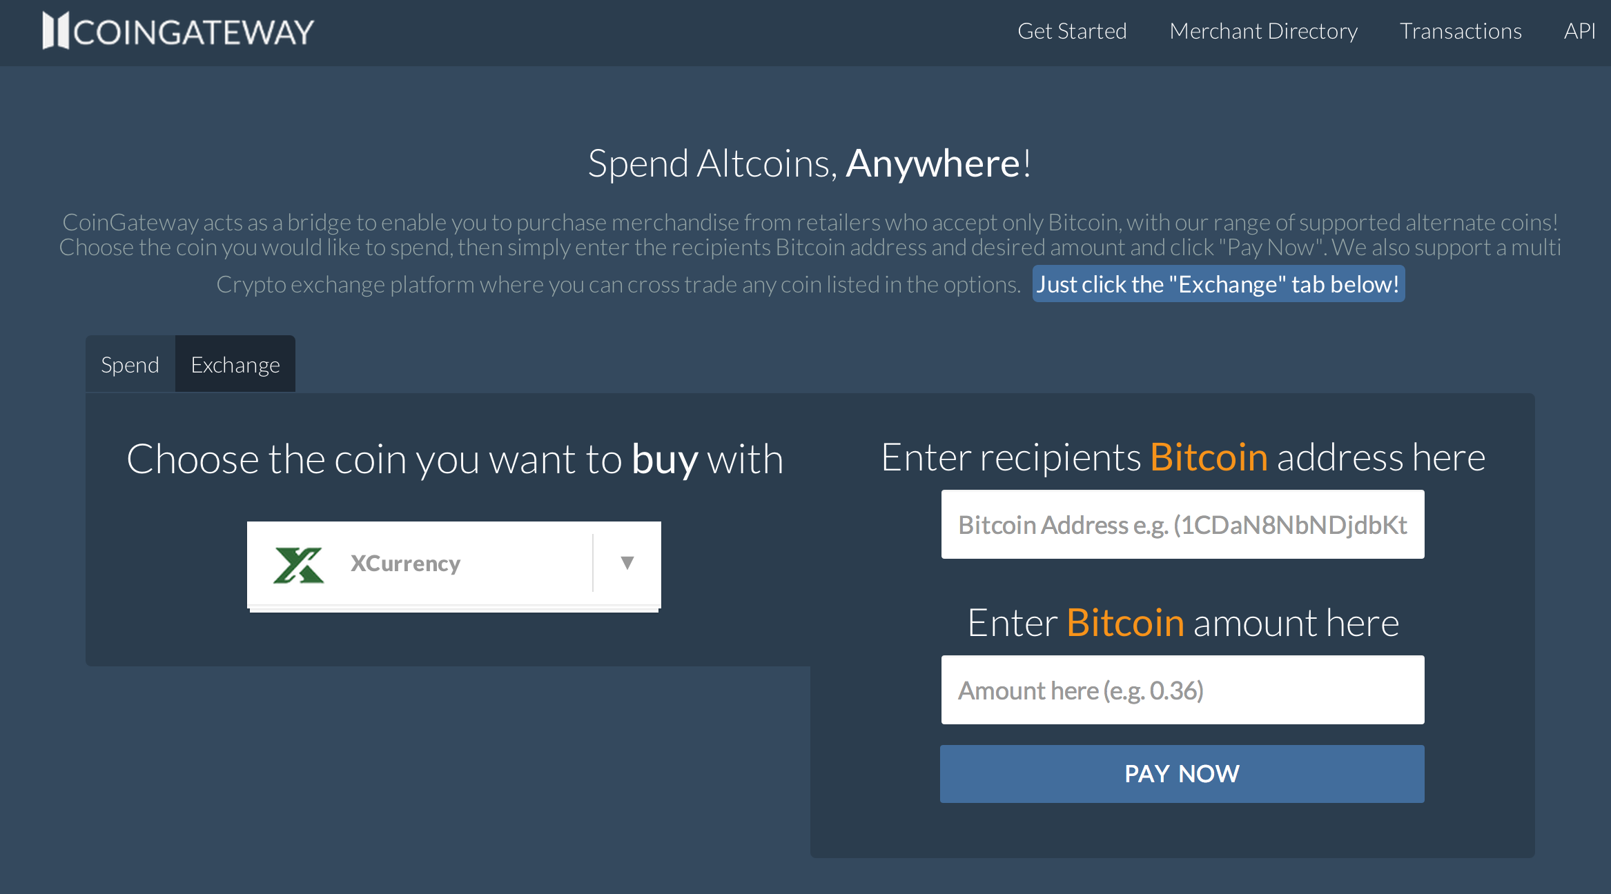Click the orange Bitcoin word in address heading
This screenshot has width=1611, height=894.
point(1209,457)
